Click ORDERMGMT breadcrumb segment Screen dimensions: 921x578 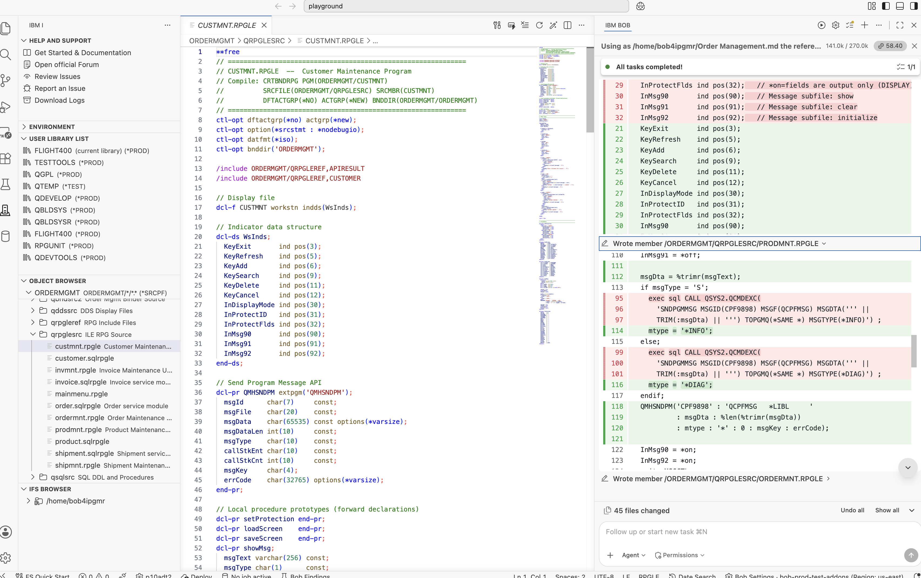tap(212, 41)
